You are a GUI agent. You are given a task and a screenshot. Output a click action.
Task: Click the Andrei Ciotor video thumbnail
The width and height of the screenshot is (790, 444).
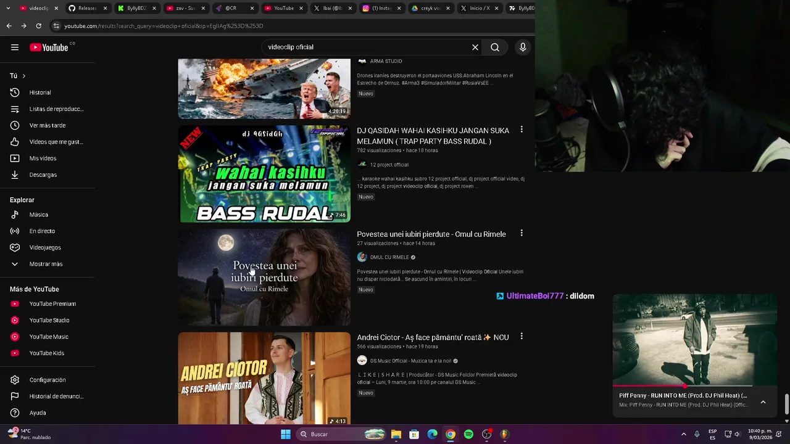pyautogui.click(x=264, y=379)
